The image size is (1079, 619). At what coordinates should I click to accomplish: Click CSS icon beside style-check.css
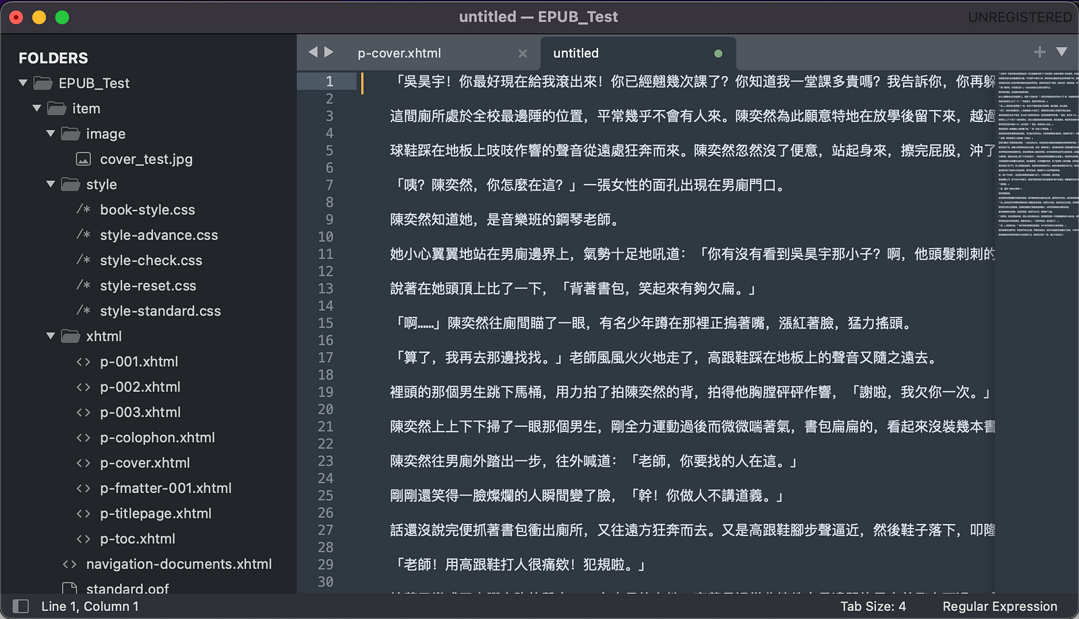pyautogui.click(x=84, y=260)
